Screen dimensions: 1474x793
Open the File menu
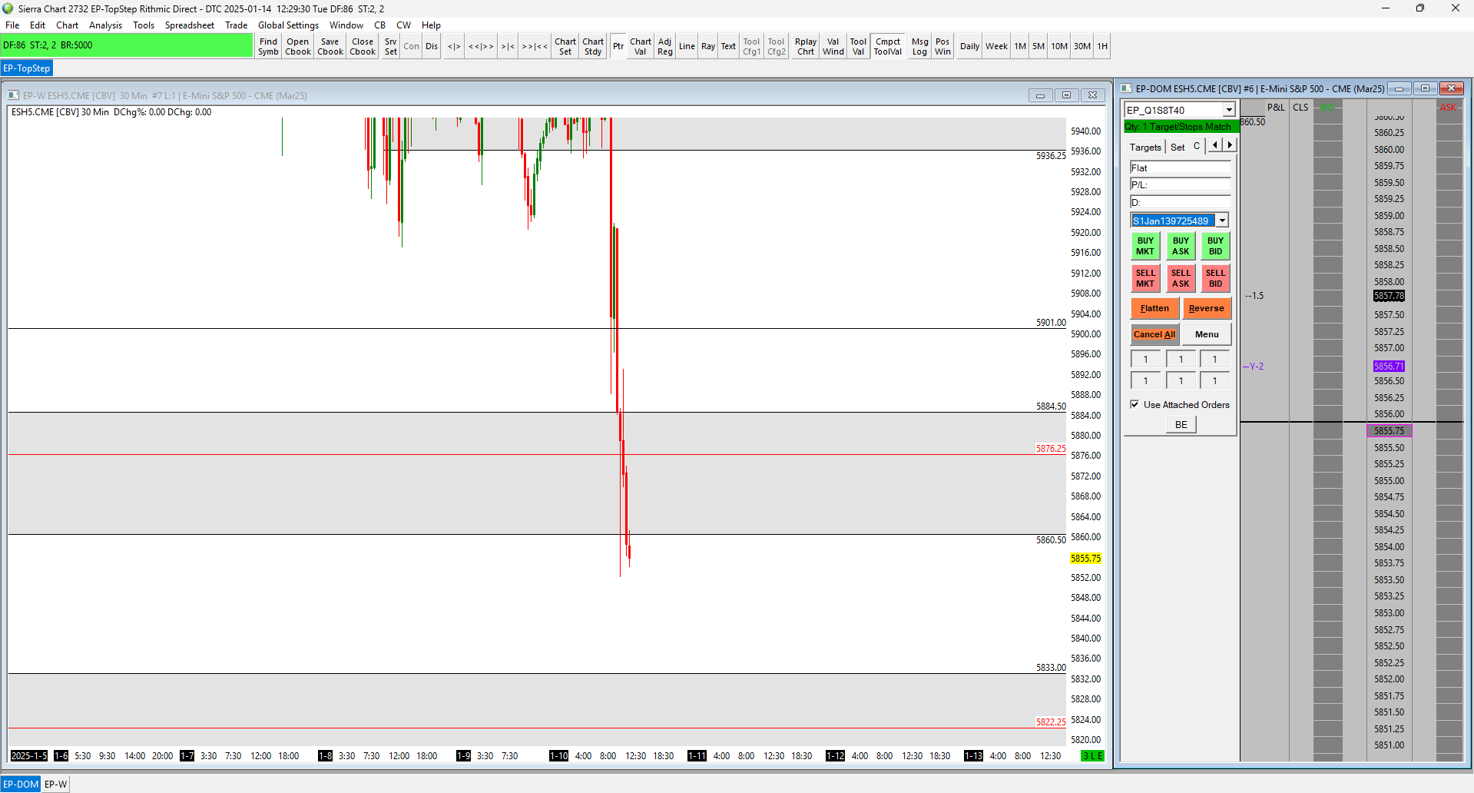[x=12, y=25]
